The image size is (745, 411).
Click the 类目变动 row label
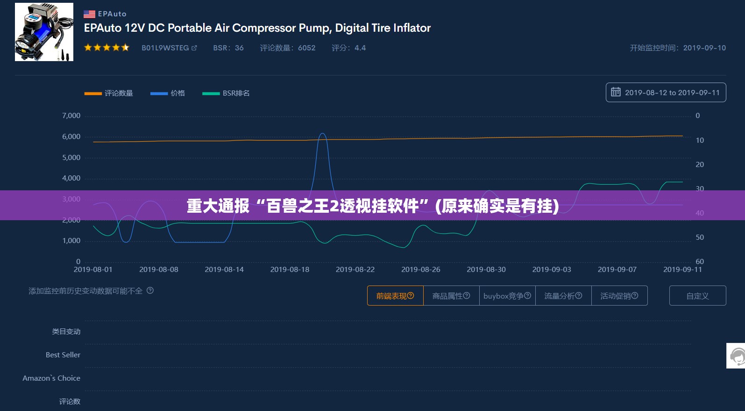coord(66,332)
